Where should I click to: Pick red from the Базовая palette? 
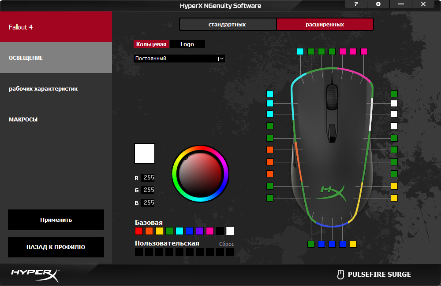click(x=139, y=231)
